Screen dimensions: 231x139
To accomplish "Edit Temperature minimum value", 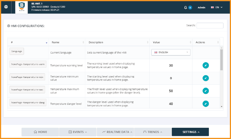I will click(206, 78).
